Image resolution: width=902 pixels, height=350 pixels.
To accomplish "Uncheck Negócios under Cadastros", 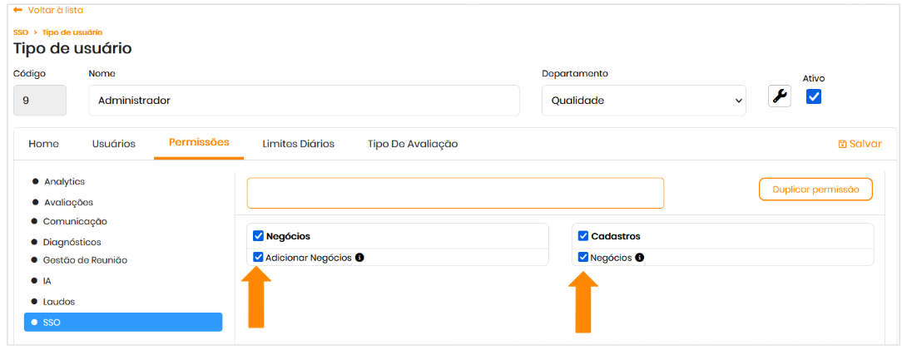I will 582,258.
